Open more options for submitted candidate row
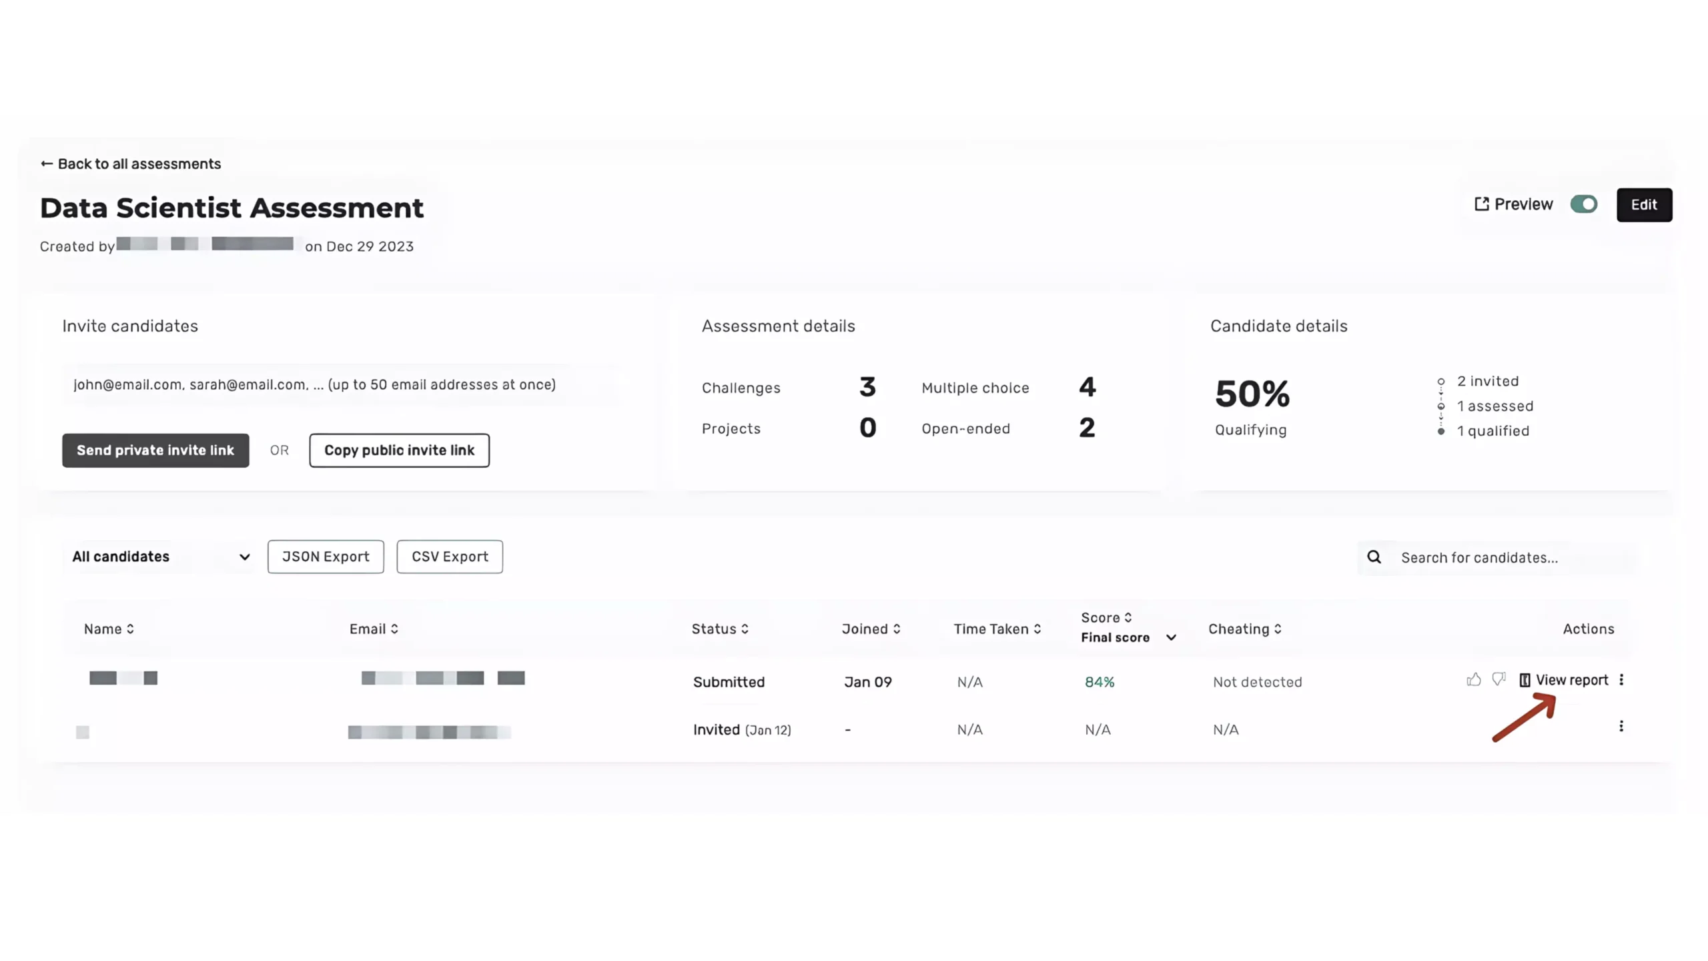Image resolution: width=1708 pixels, height=961 pixels. coord(1621,679)
